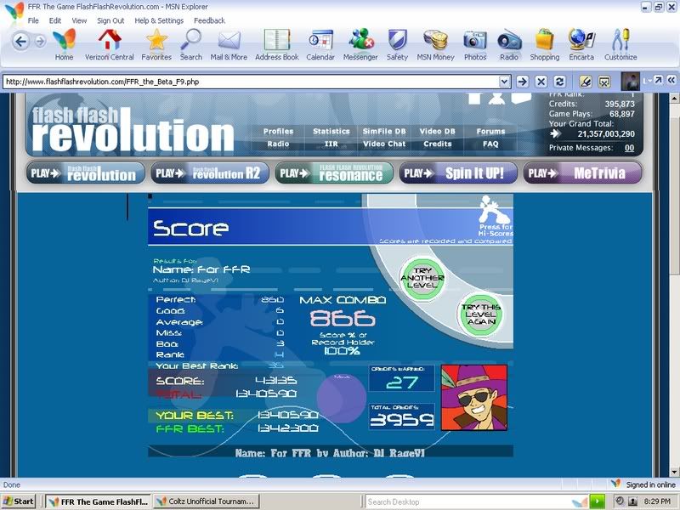Click Try Another Level button

click(422, 276)
